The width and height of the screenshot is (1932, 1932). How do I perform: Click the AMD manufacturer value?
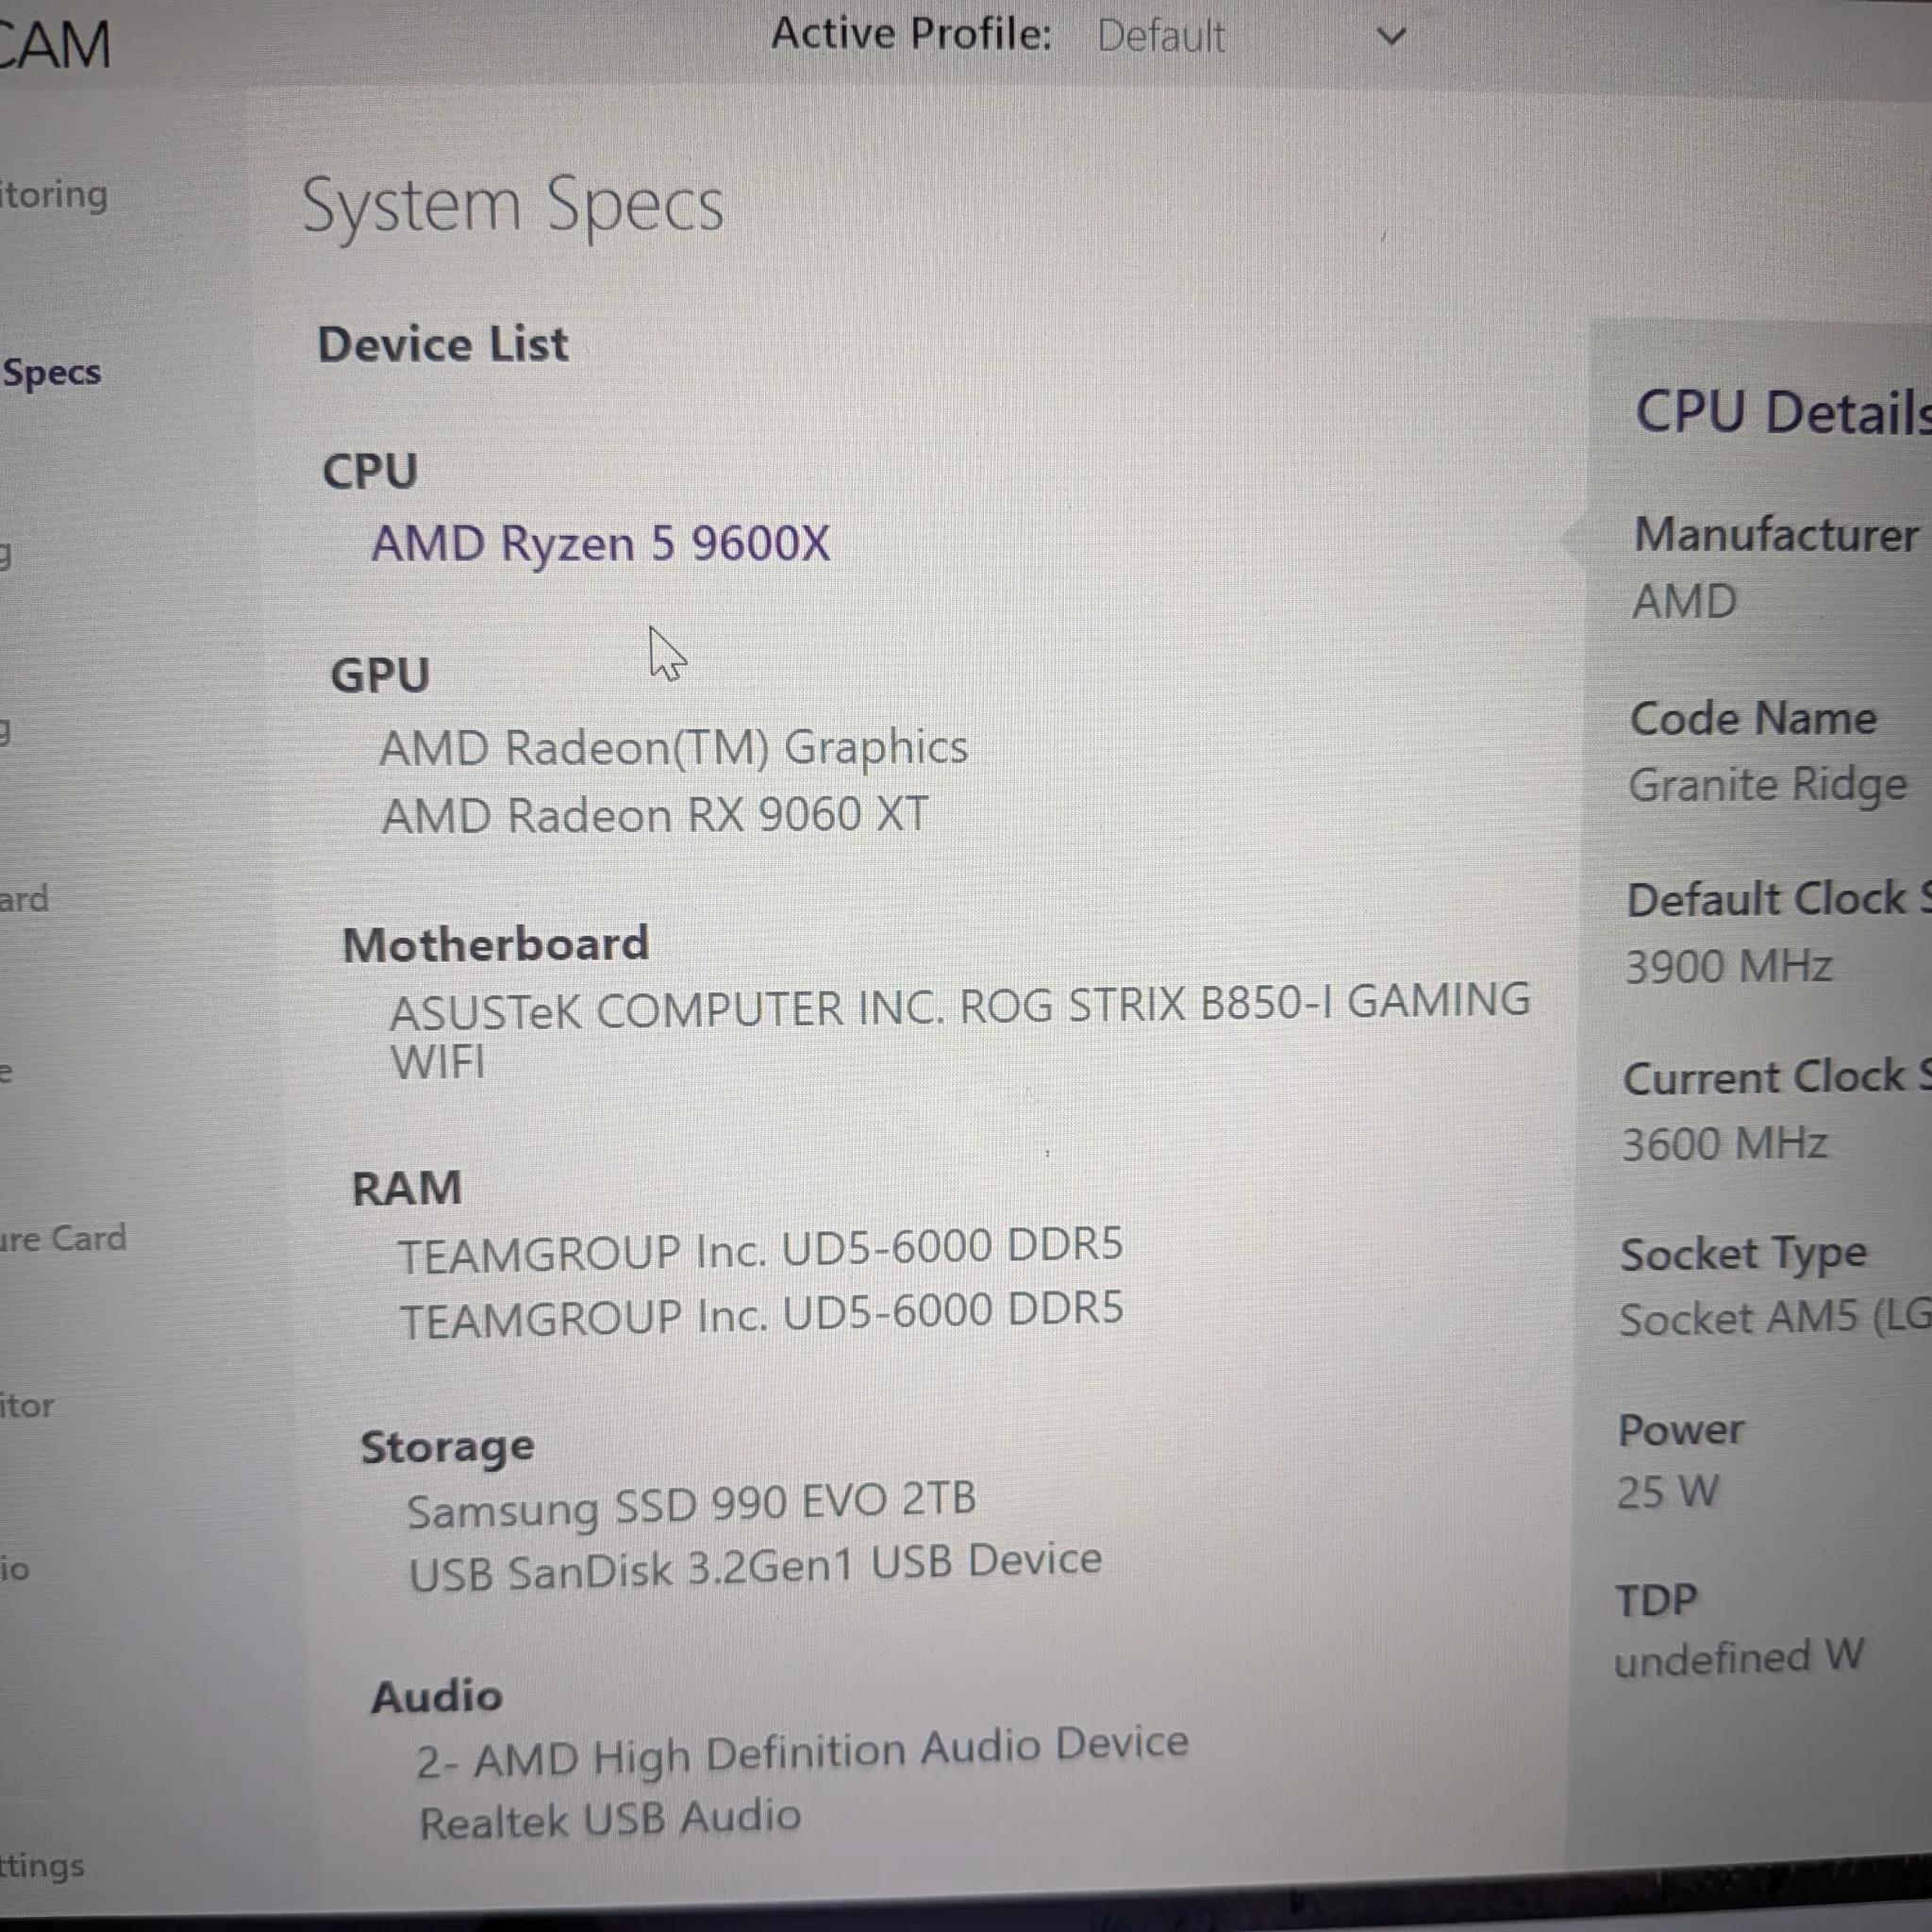click(1684, 601)
